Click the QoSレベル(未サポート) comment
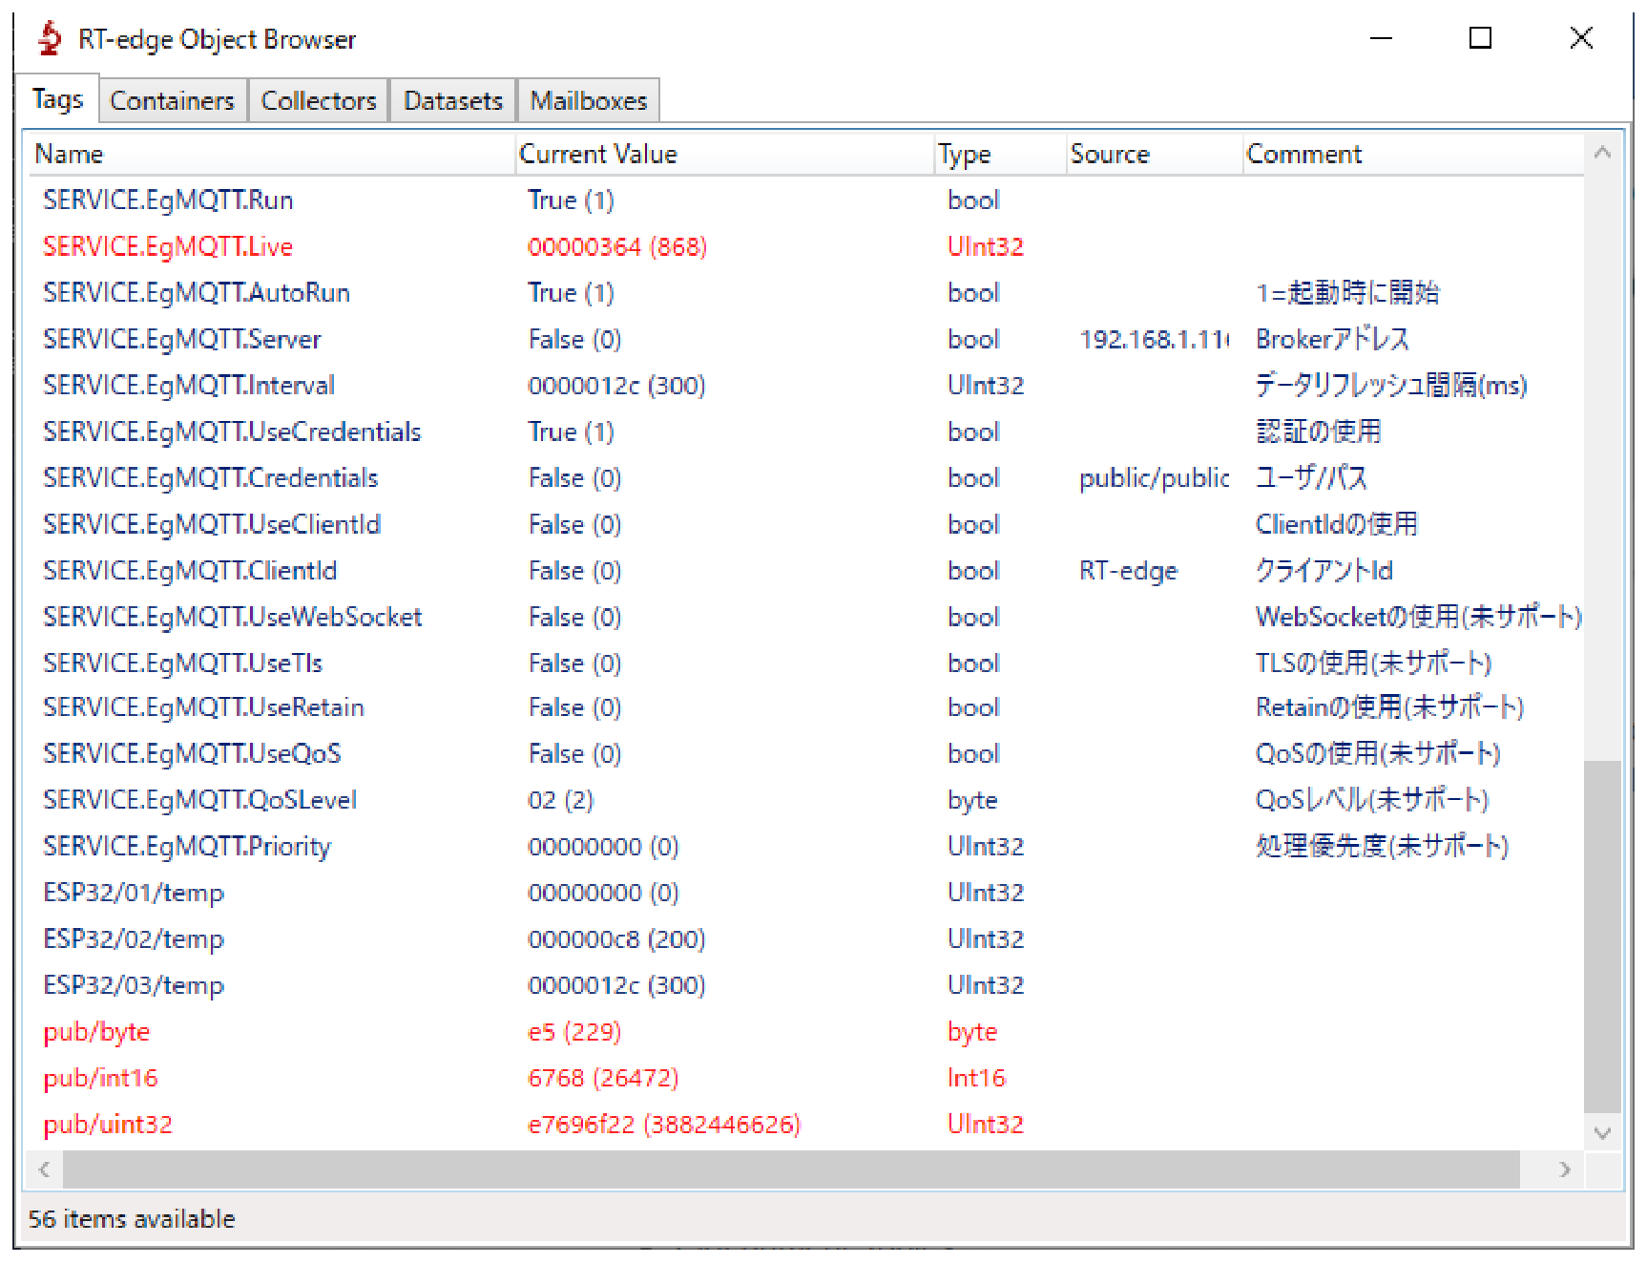 1372,799
